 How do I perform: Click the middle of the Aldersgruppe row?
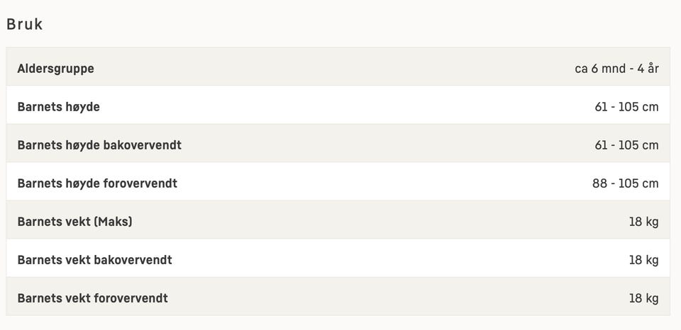[338, 69]
